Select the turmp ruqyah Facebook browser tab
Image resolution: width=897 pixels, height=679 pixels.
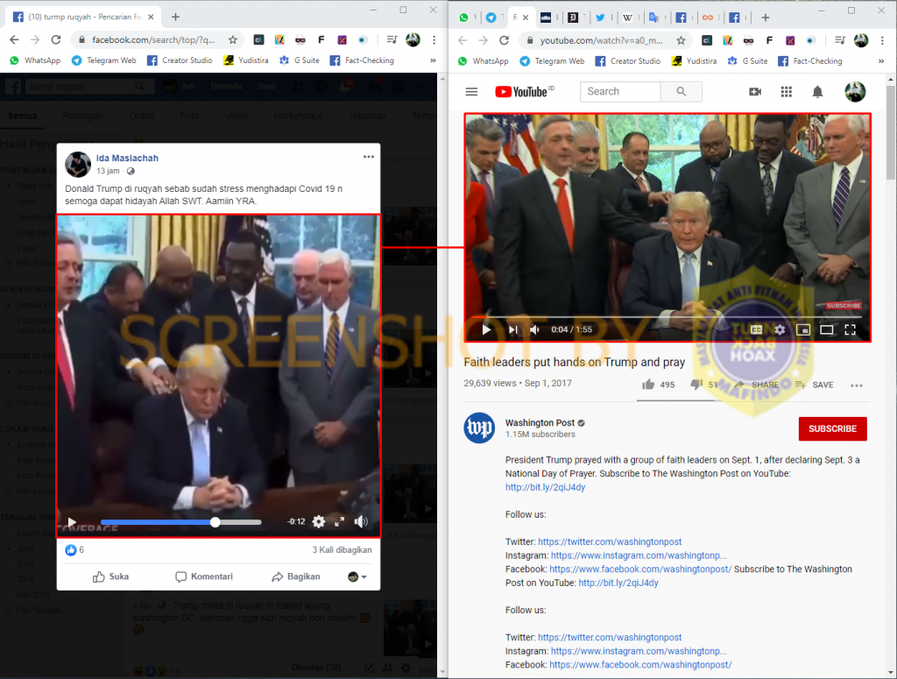tap(79, 17)
